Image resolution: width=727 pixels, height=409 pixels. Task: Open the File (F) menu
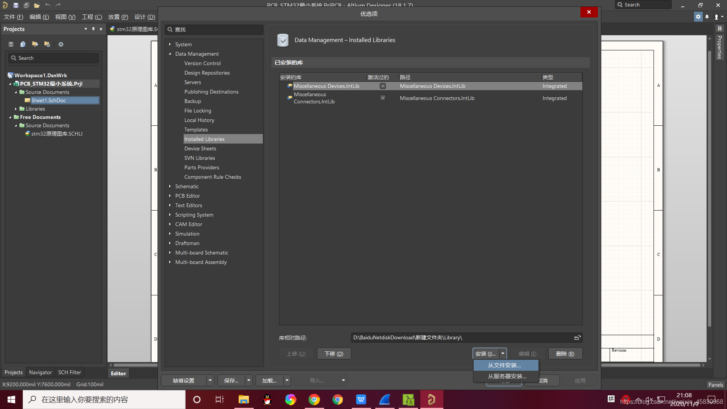[x=14, y=17]
